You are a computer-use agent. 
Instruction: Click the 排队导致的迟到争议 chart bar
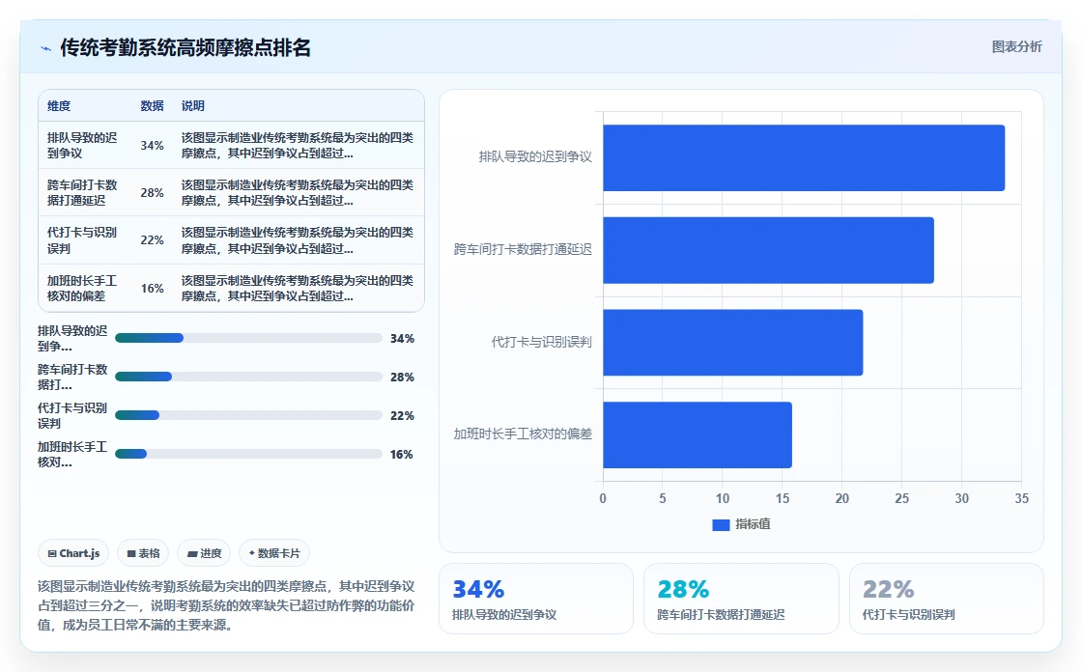[x=804, y=158]
